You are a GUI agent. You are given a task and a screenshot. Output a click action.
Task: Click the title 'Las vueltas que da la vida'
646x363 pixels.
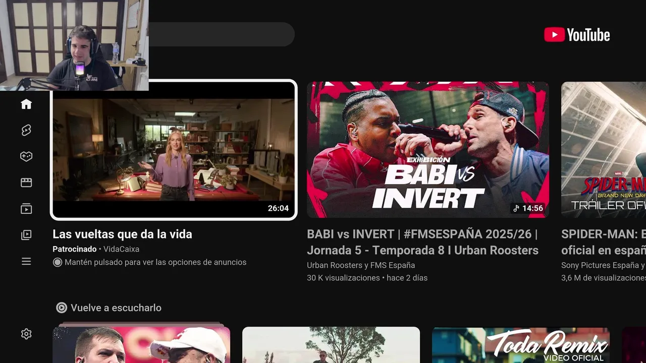(x=122, y=234)
